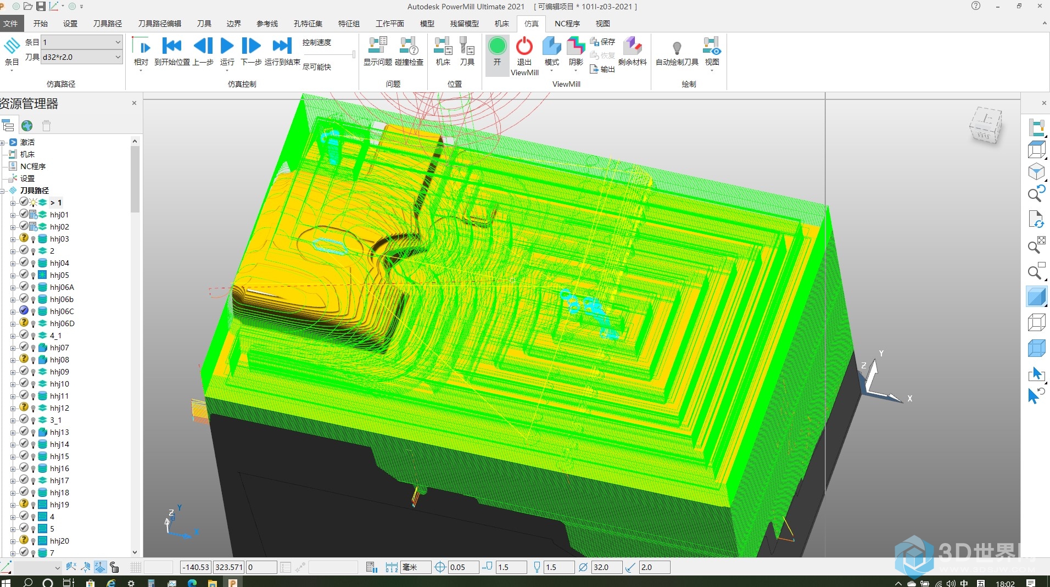Close the Explorer (资源管理器) panel
This screenshot has width=1050, height=587.
coord(134,103)
